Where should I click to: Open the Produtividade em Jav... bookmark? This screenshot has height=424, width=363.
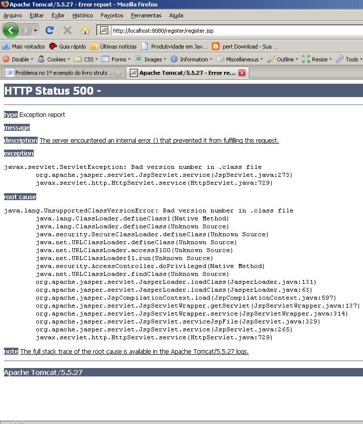coord(175,47)
